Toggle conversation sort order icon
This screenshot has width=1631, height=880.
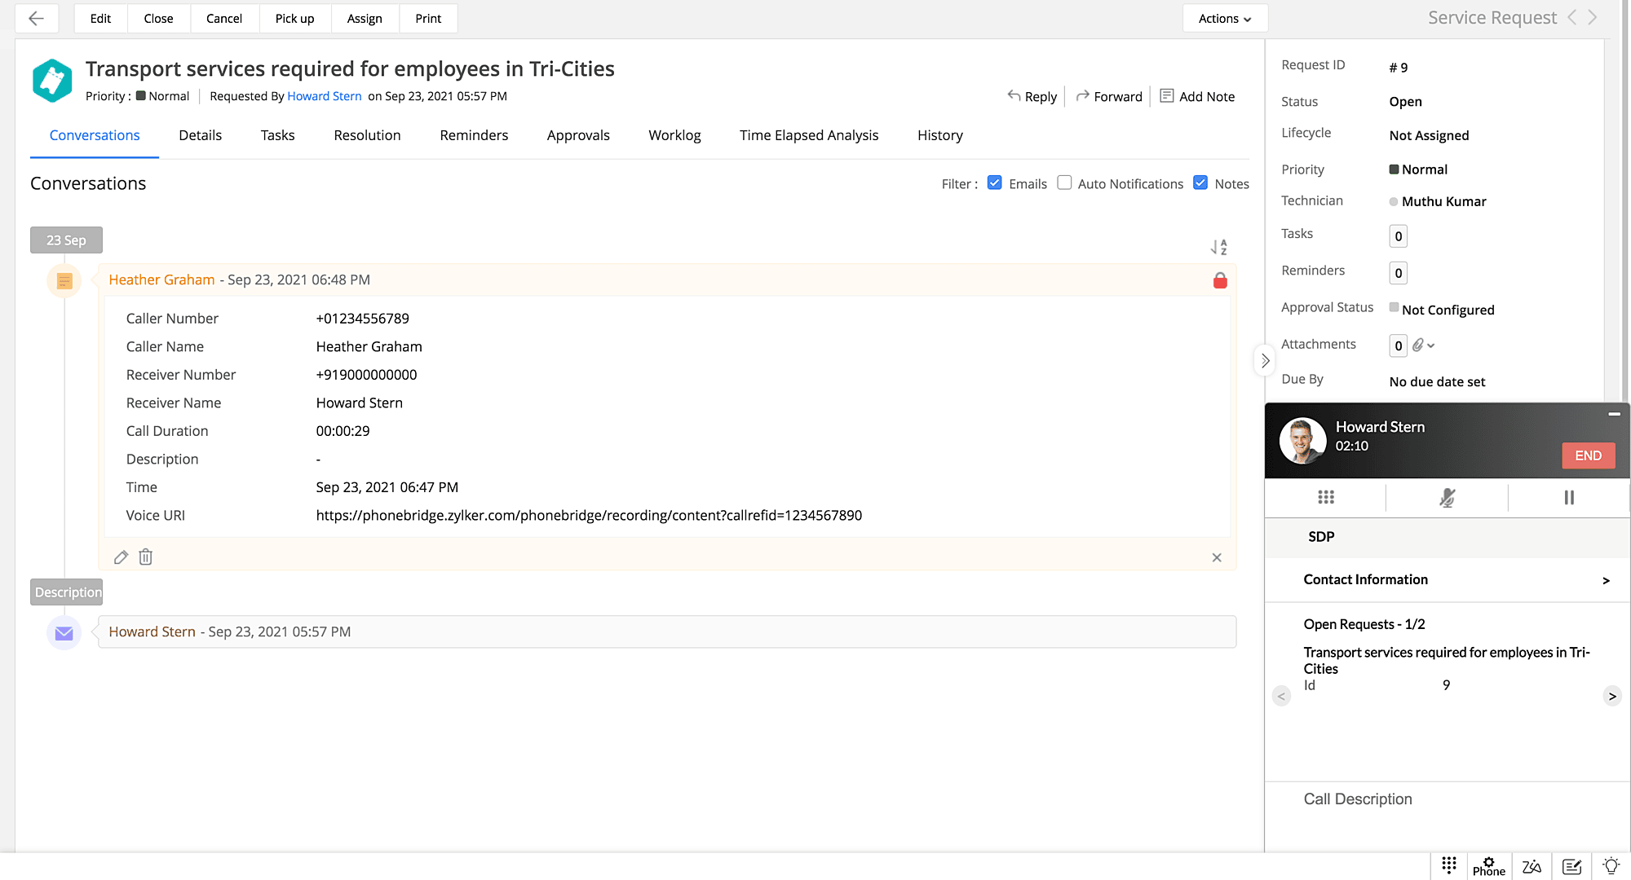tap(1218, 247)
